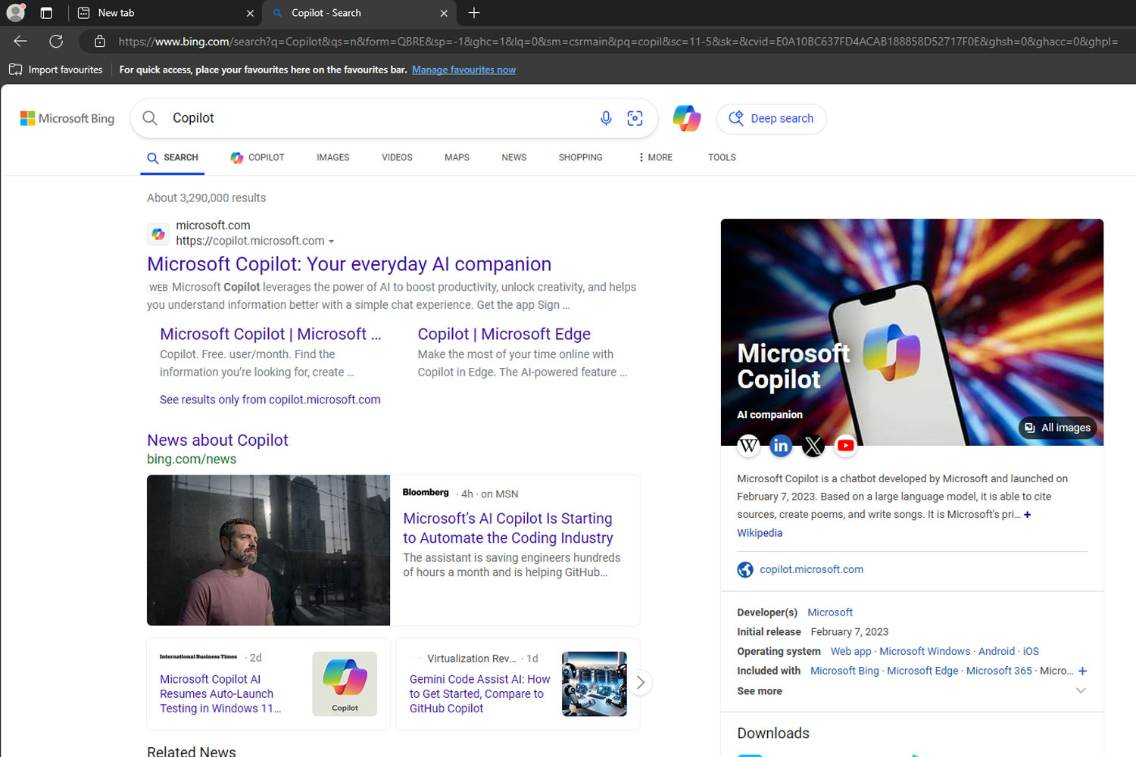Click globe icon next to copilot.microsoft.com
The image size is (1136, 757).
[745, 570]
